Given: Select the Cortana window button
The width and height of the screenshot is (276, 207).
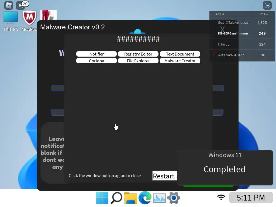Looking at the screenshot, I should [x=96, y=61].
